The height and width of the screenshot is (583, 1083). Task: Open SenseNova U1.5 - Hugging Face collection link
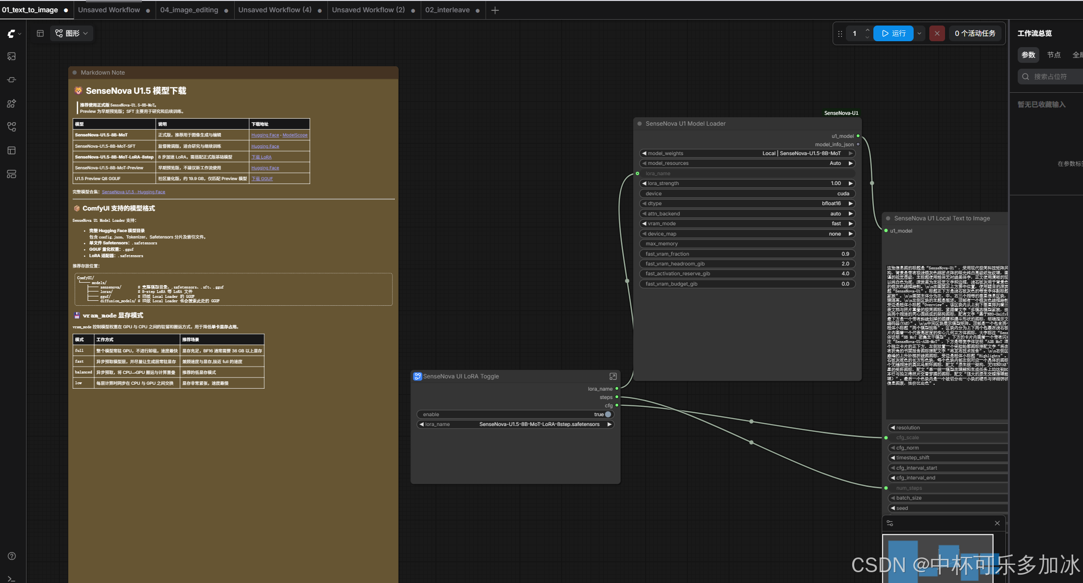134,192
